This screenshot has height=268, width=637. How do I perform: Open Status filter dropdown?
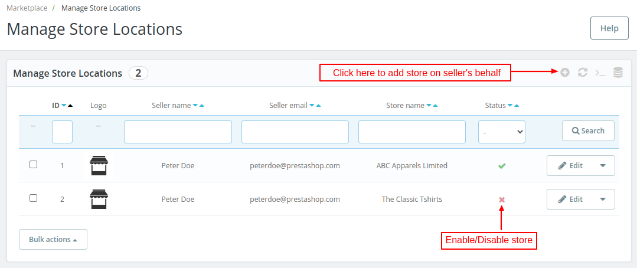coord(501,132)
